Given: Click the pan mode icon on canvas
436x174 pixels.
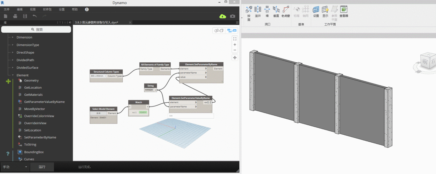Looking at the screenshot, I should [x=235, y=57].
